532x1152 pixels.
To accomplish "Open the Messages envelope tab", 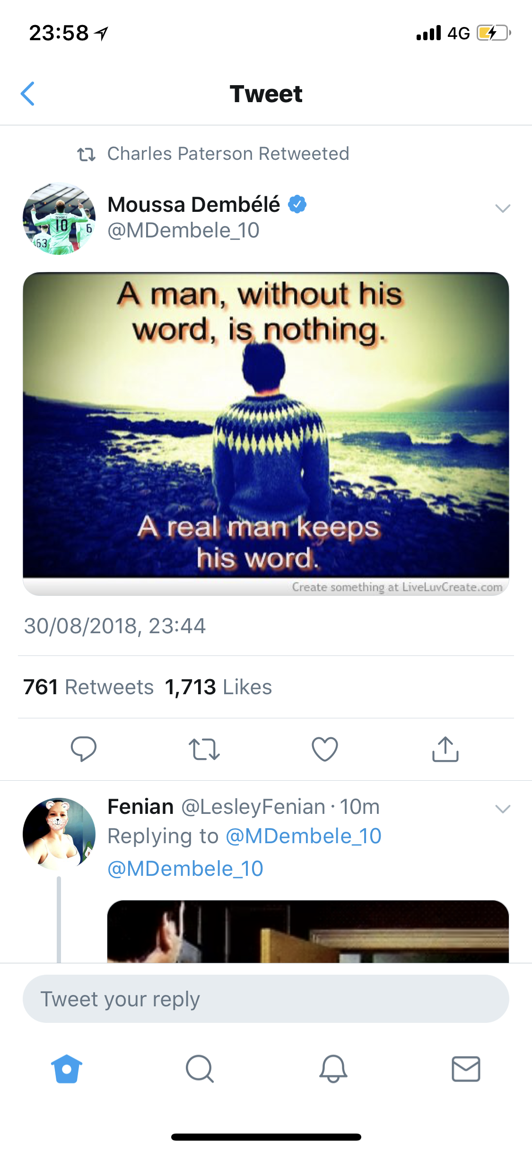I will (x=466, y=1069).
